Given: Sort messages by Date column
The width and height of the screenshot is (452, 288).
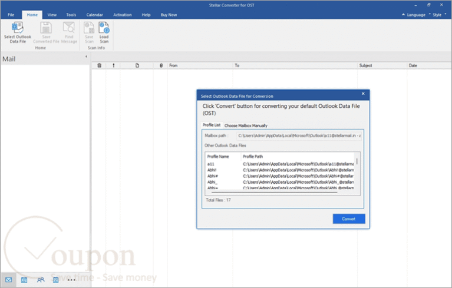Looking at the screenshot, I should click(429, 65).
